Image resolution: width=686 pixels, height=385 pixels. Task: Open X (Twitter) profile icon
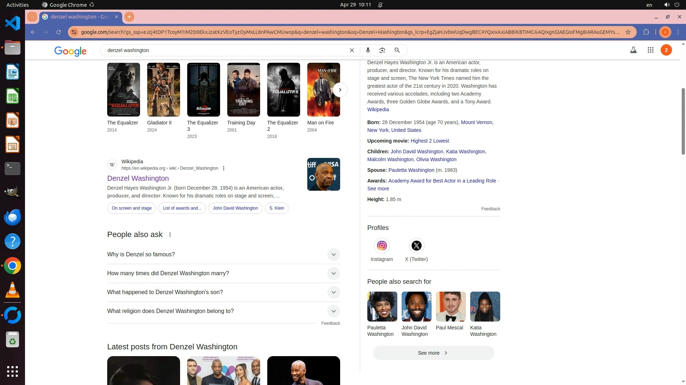(416, 246)
